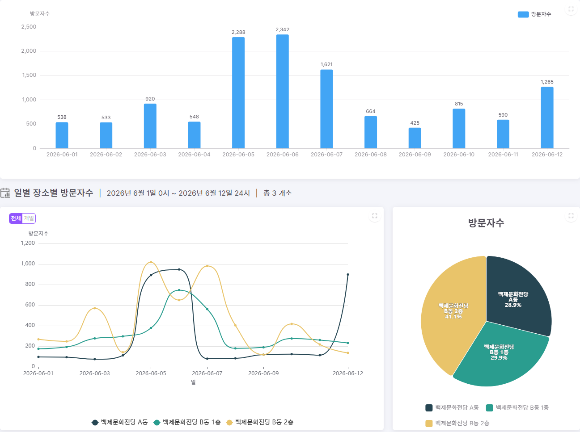Toggle 백제문화전당 B동 2층 in pie legend
580x432 pixels.
(457, 423)
